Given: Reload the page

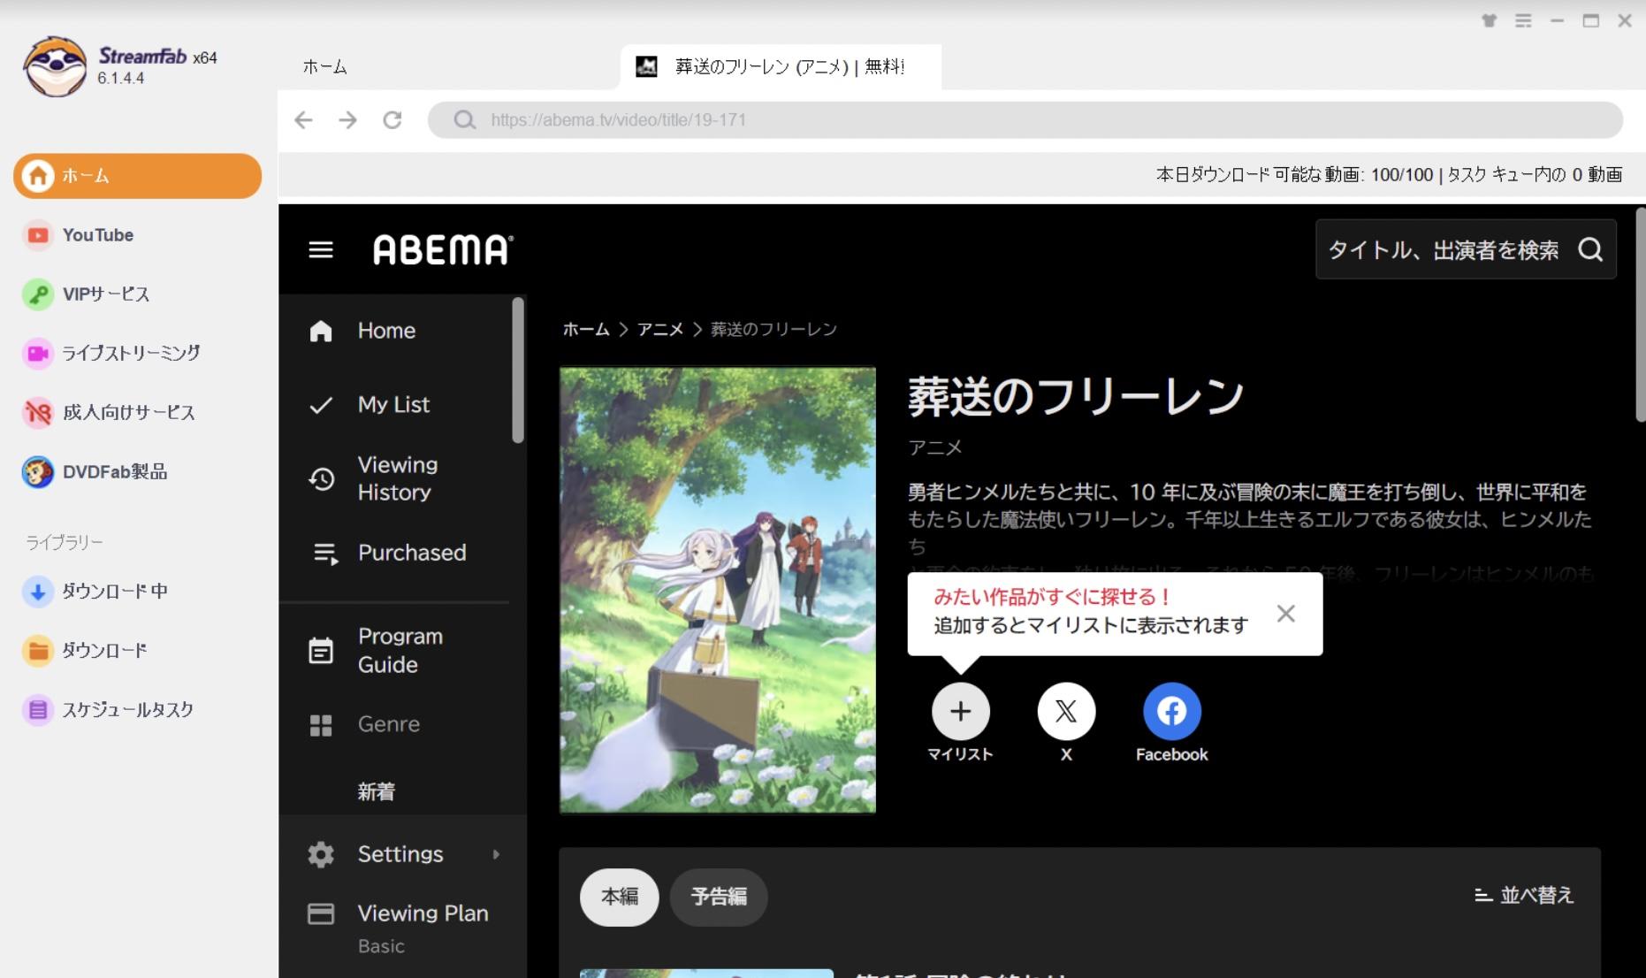Looking at the screenshot, I should [392, 120].
